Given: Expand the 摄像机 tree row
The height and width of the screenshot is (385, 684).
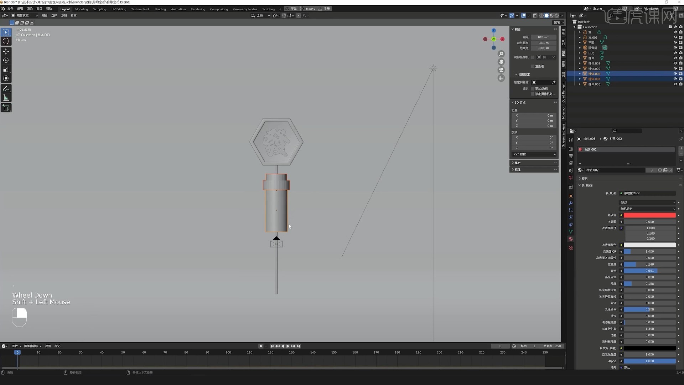Looking at the screenshot, I should pyautogui.click(x=580, y=48).
